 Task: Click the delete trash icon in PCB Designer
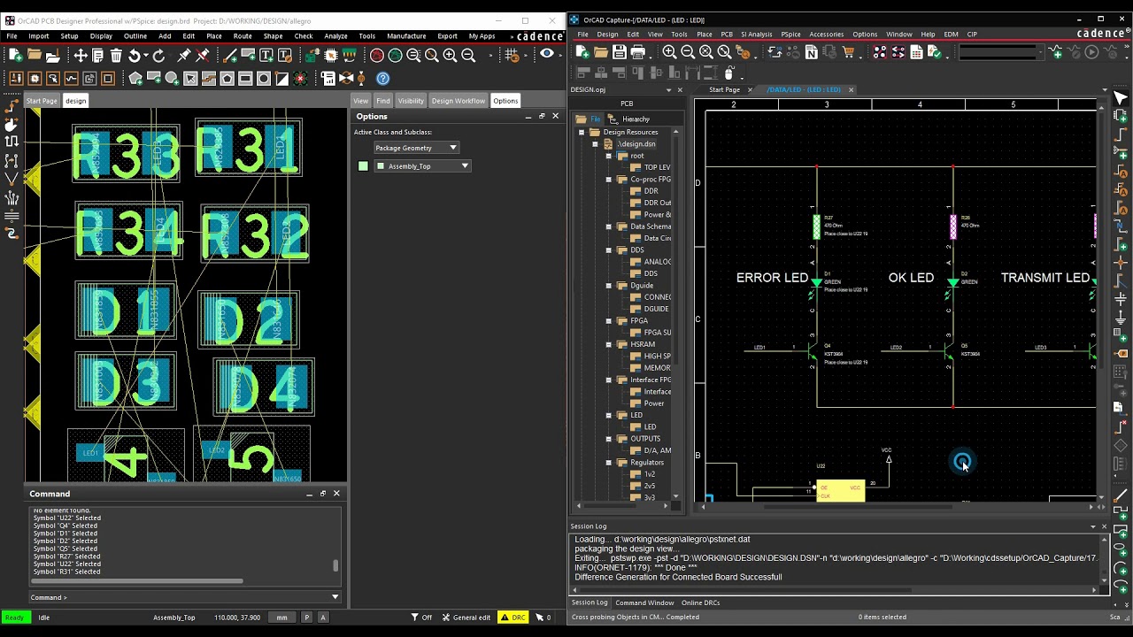pyautogui.click(x=116, y=55)
